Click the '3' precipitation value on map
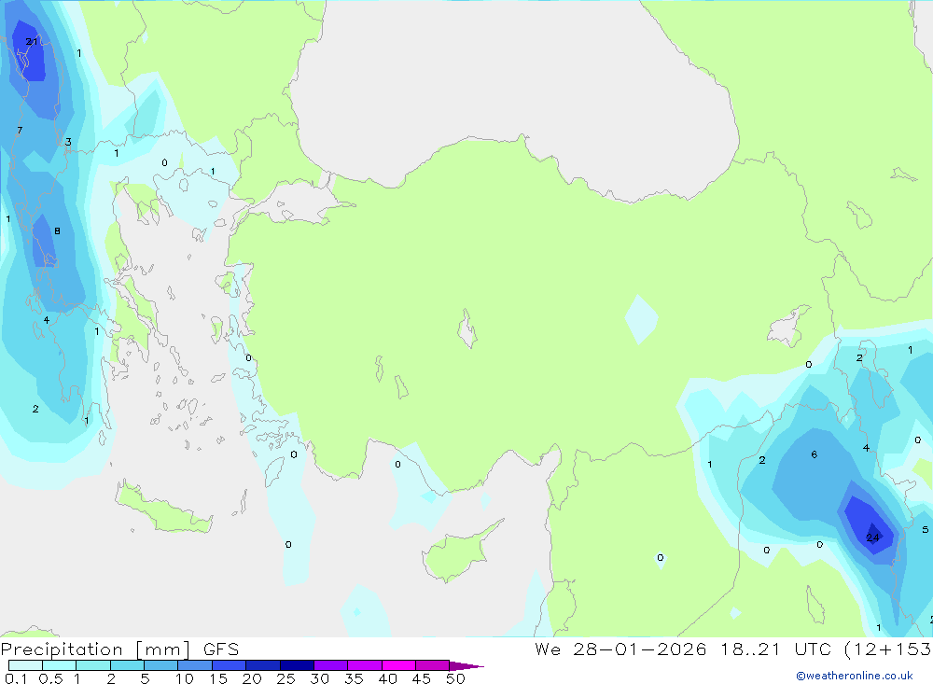933x684 pixels. 68,142
